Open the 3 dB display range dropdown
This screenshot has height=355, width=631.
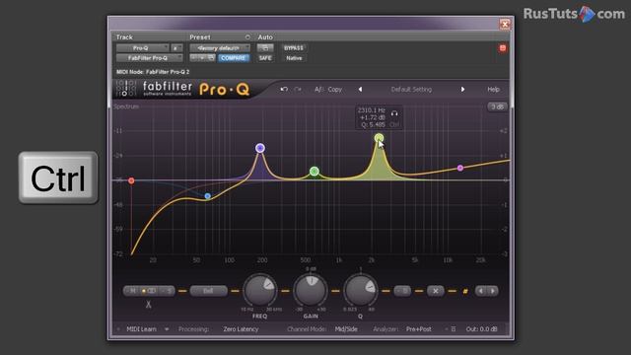point(497,106)
